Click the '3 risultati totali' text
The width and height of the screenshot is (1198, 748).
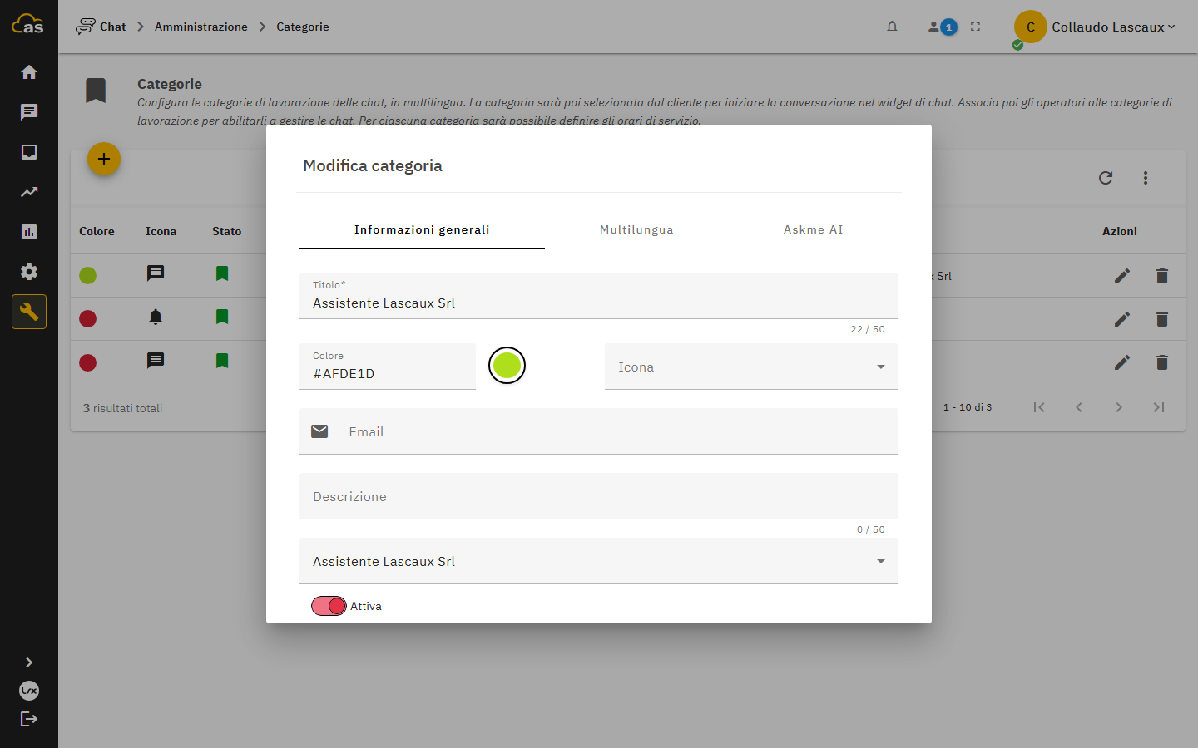point(122,408)
